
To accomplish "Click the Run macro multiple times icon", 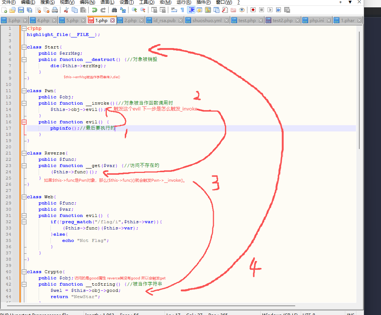I will (278, 10).
